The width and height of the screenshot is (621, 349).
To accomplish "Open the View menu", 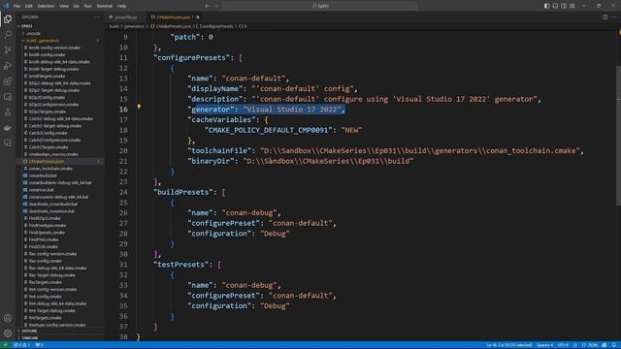I will click(64, 6).
